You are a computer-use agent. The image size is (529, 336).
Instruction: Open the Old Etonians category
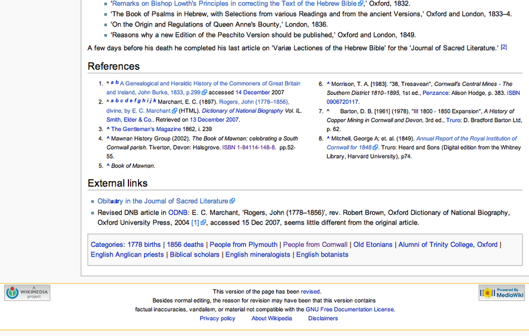point(373,245)
